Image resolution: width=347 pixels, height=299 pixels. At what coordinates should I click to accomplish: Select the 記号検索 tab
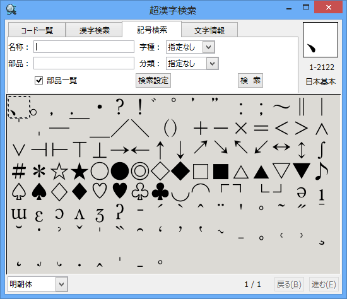[152, 30]
